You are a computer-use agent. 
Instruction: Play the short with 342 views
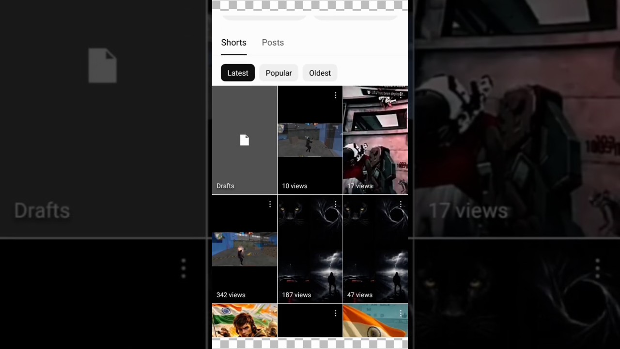tap(245, 249)
